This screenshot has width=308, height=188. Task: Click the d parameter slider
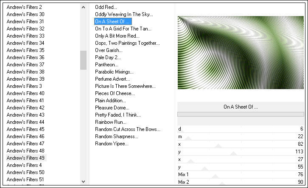click(241, 129)
